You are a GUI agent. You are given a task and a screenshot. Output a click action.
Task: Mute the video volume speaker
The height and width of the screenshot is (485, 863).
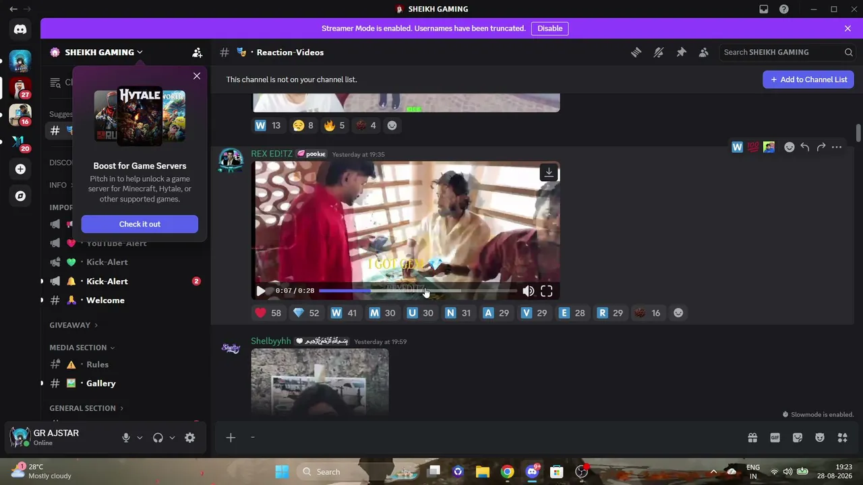(529, 291)
